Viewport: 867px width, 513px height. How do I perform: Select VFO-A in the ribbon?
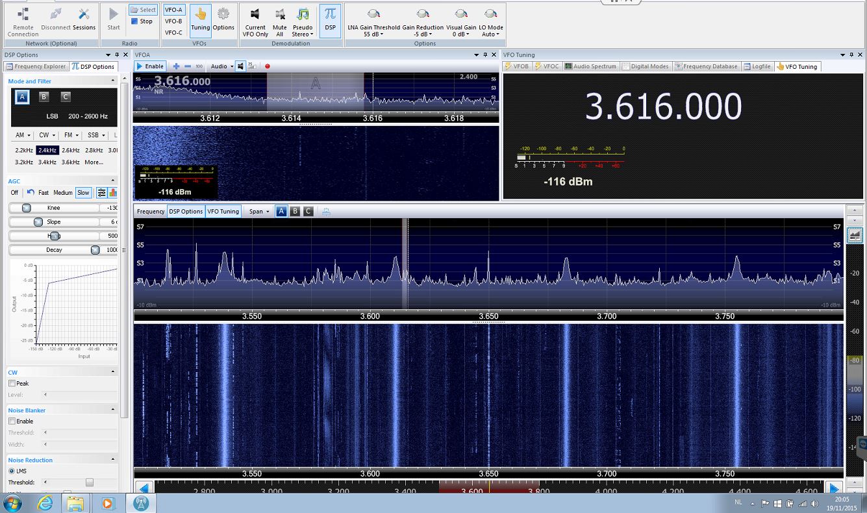point(173,10)
